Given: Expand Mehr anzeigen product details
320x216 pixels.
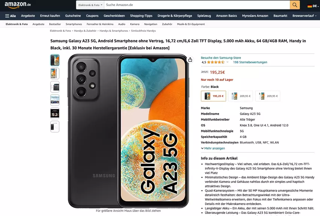Looking at the screenshot, I should click(213, 149).
